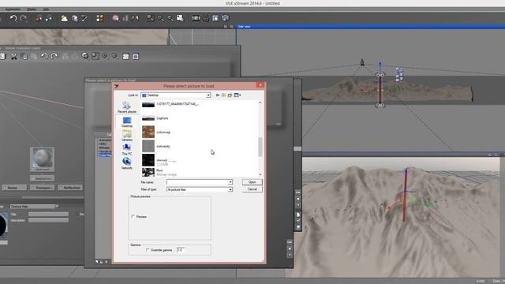Zoom out using function editor magnifier minus
505x284 pixels.
pyautogui.click(x=115, y=56)
